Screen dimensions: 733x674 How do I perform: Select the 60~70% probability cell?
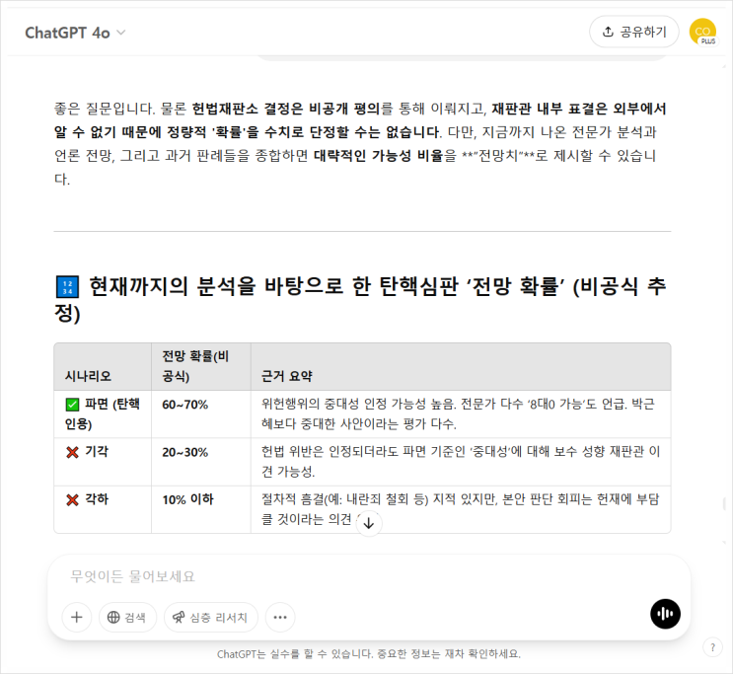(201, 413)
